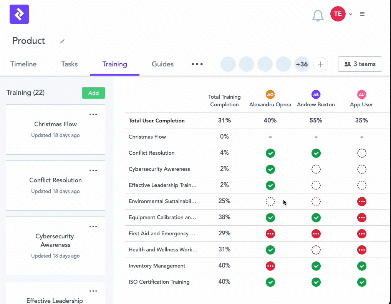Image resolution: width=391 pixels, height=304 pixels.
Task: Switch to the Guides tab
Action: (162, 64)
